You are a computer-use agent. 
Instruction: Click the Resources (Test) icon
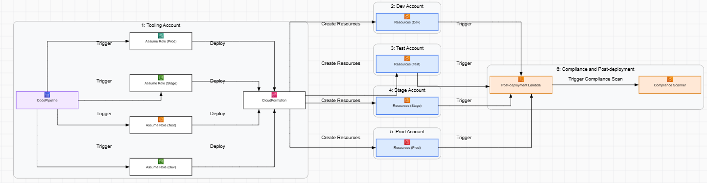coord(407,59)
